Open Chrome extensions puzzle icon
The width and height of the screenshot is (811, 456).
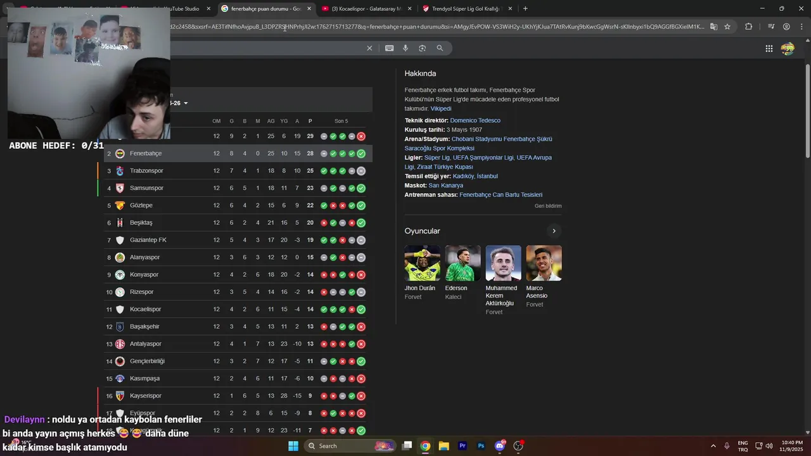pyautogui.click(x=749, y=27)
